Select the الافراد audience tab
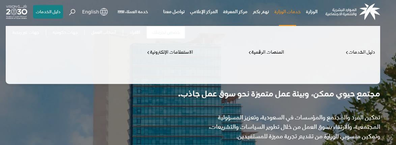 click(x=134, y=33)
